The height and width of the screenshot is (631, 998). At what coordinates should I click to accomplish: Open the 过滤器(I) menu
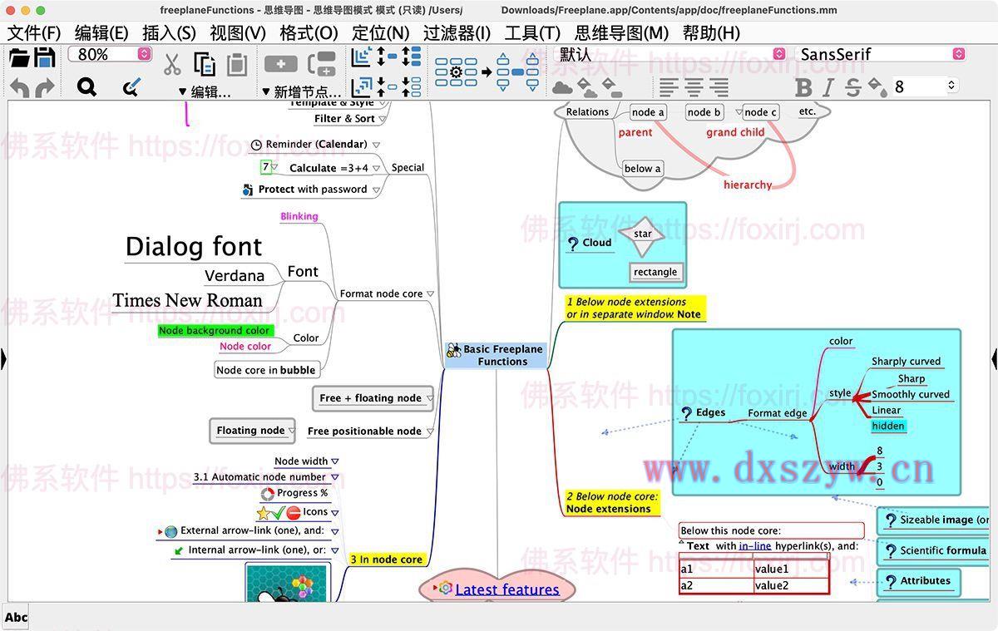pos(457,32)
